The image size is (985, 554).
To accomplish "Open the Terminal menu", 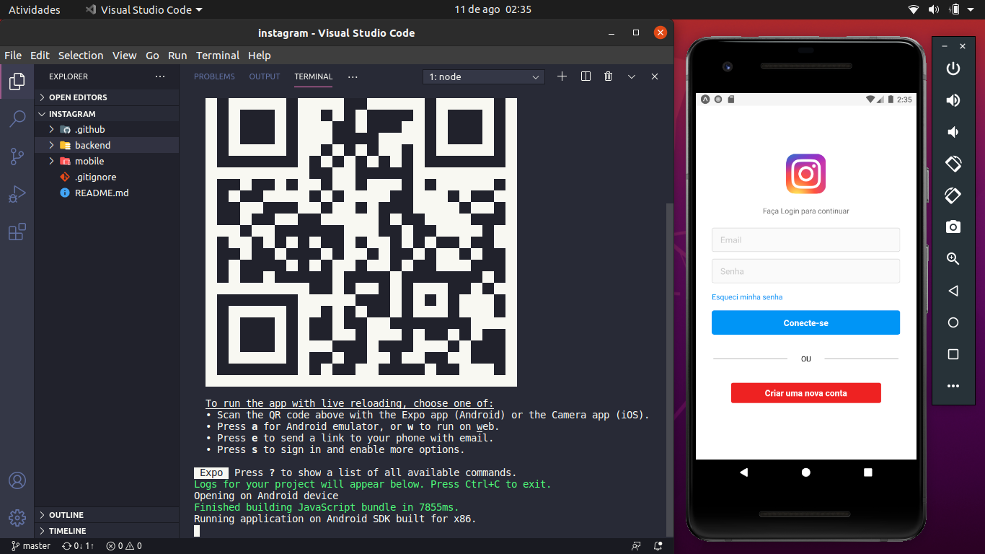I will click(218, 56).
